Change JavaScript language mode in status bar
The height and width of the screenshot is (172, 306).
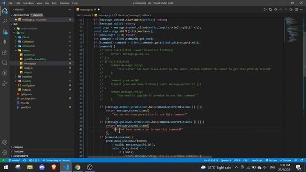(x=257, y=161)
